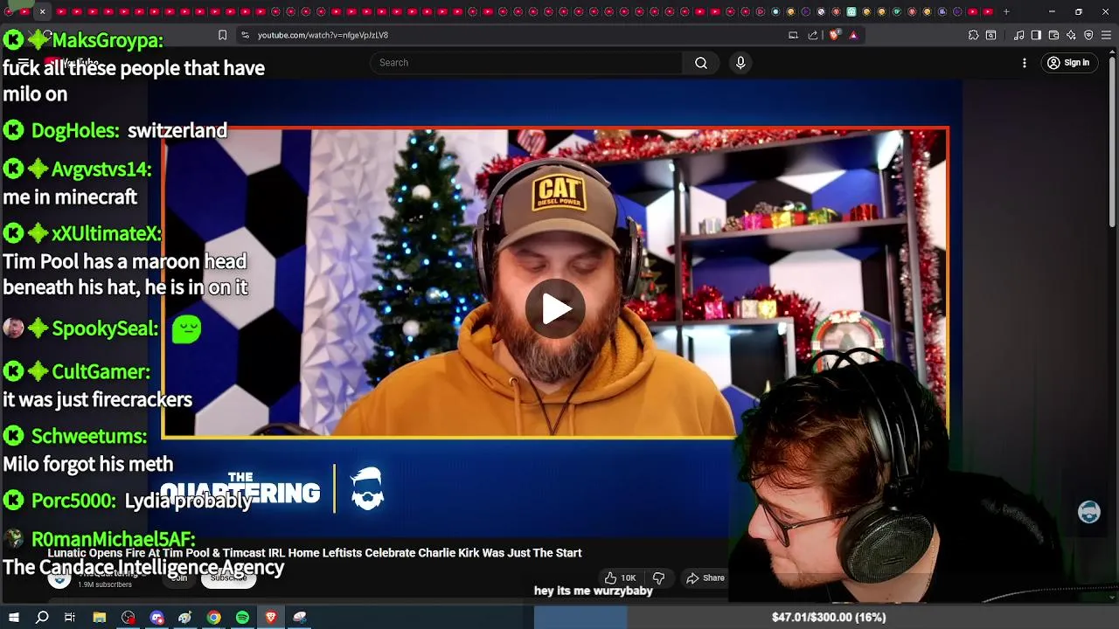The width and height of the screenshot is (1119, 629).
Task: Click the address bar share icon
Action: point(813,35)
